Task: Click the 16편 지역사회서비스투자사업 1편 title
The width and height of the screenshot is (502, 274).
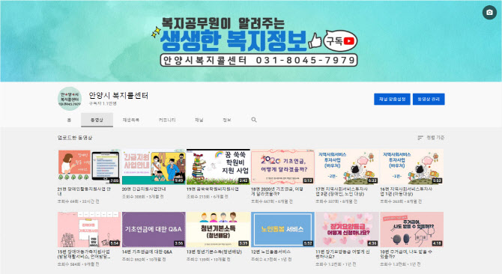Action: 406,191
